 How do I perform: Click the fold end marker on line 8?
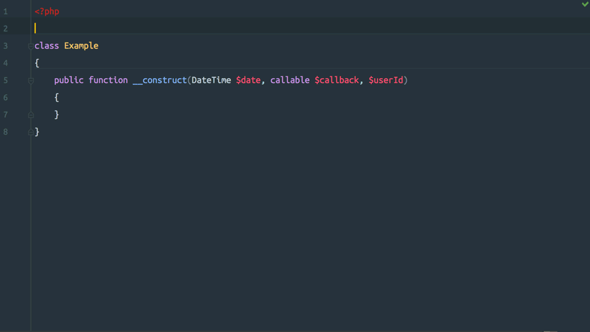31,132
